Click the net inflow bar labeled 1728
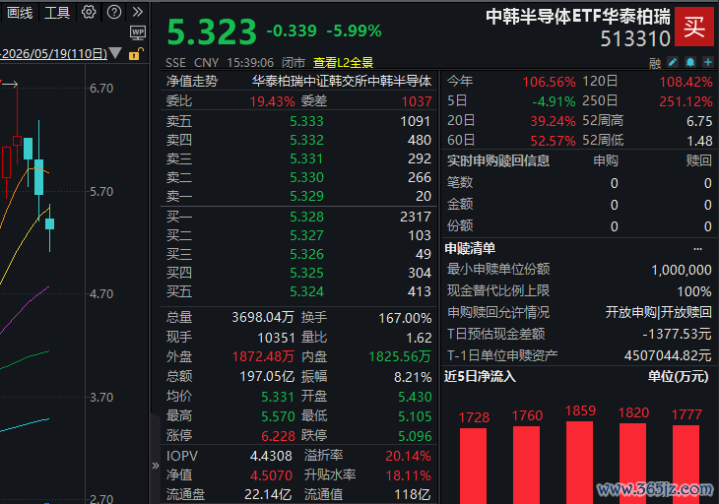719x504 pixels. [x=473, y=466]
